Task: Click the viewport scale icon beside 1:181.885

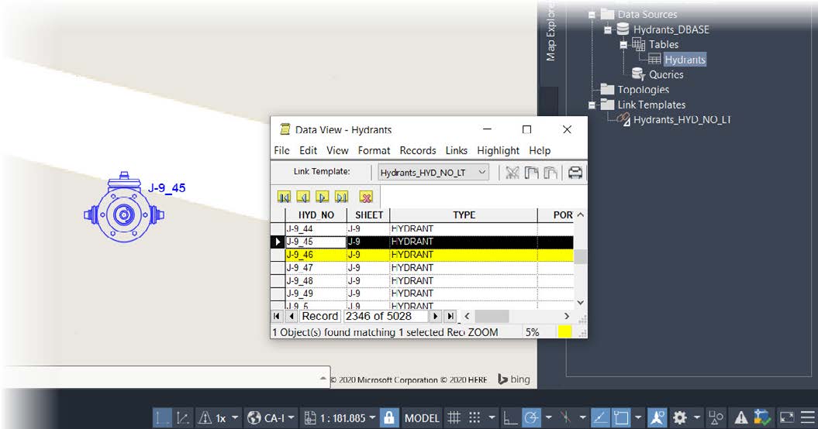Action: pyautogui.click(x=310, y=417)
